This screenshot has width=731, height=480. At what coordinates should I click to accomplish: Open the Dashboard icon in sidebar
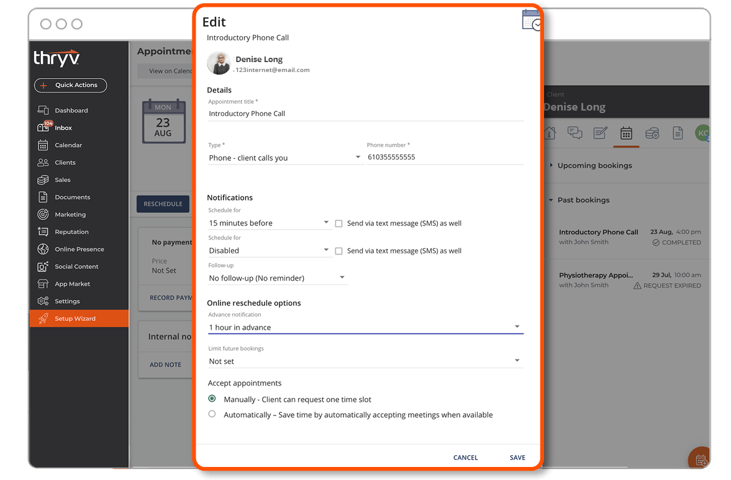tap(43, 110)
